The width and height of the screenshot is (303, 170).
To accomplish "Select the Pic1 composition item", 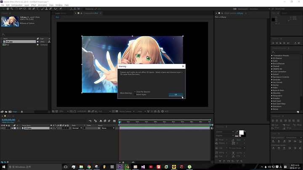I will click(7, 45).
